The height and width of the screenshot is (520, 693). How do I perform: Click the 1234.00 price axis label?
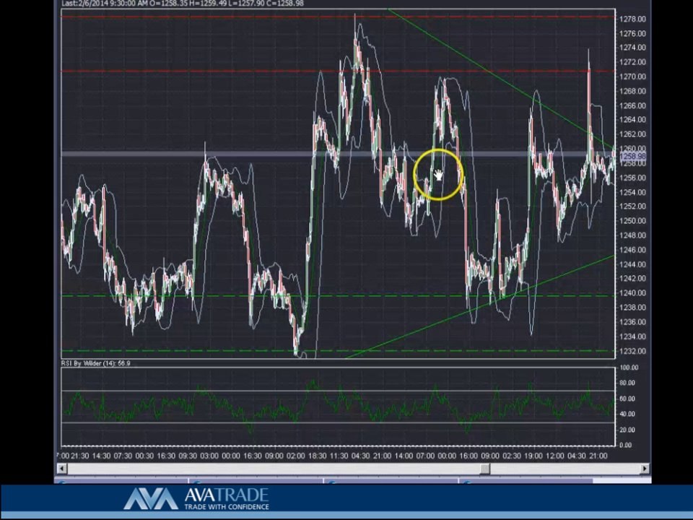pos(633,337)
